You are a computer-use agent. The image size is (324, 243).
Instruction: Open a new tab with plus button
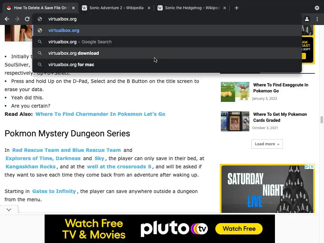point(237,8)
